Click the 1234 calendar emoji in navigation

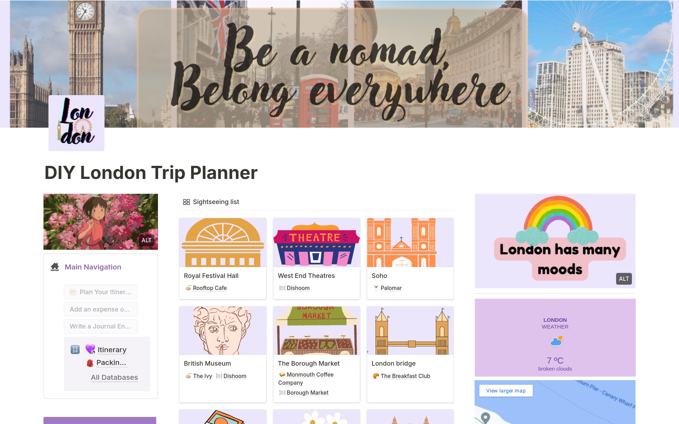coord(75,349)
